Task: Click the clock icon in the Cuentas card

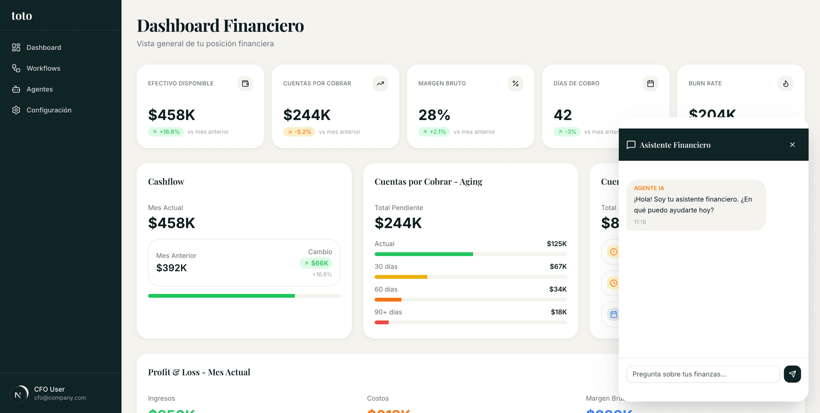Action: click(613, 283)
